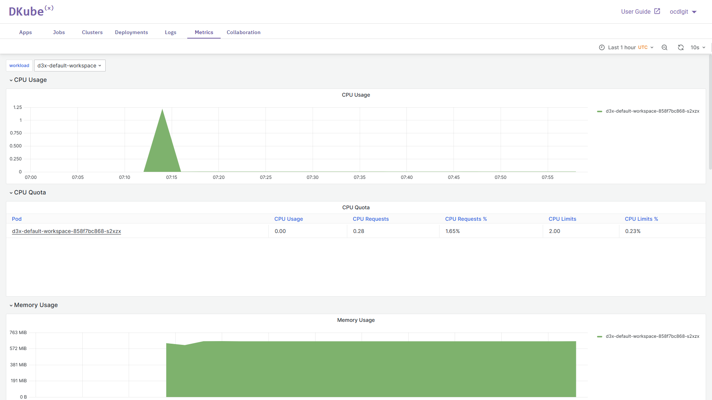The width and height of the screenshot is (712, 400).
Task: Click the zoom out time range icon
Action: coord(665,47)
